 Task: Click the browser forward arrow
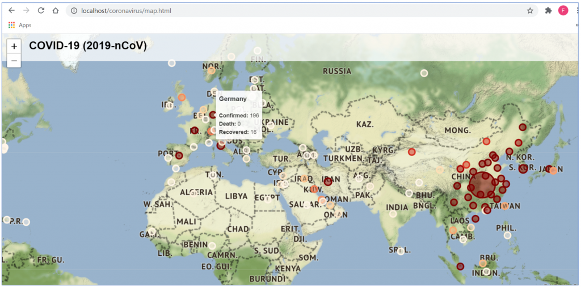26,11
